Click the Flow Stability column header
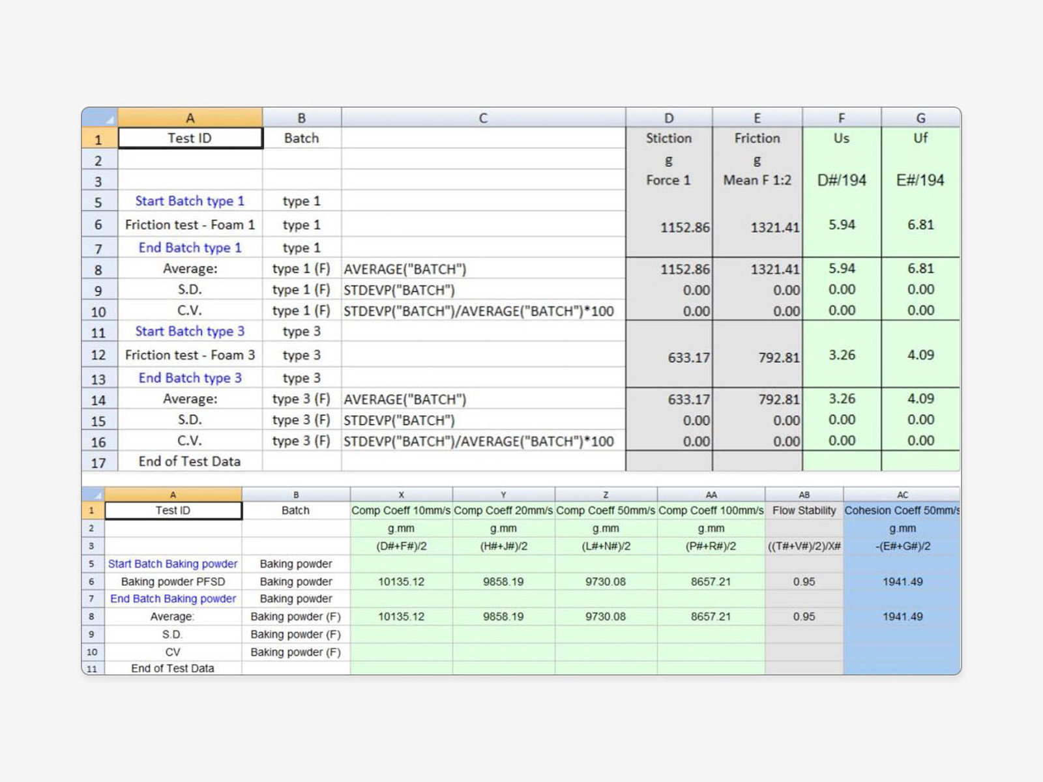Screen dimensions: 1043x782 804,511
